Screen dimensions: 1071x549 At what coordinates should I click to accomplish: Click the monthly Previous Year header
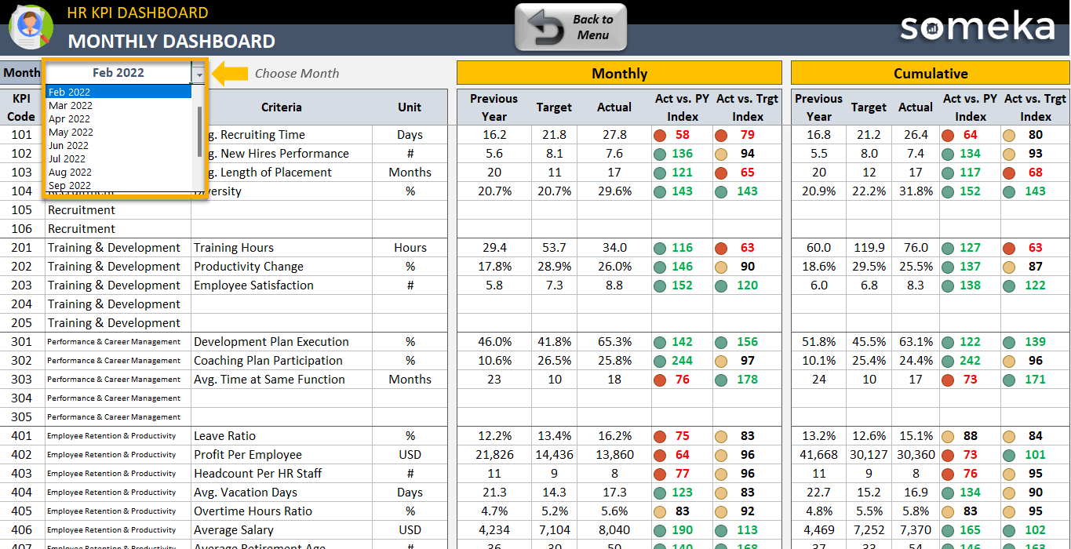494,107
